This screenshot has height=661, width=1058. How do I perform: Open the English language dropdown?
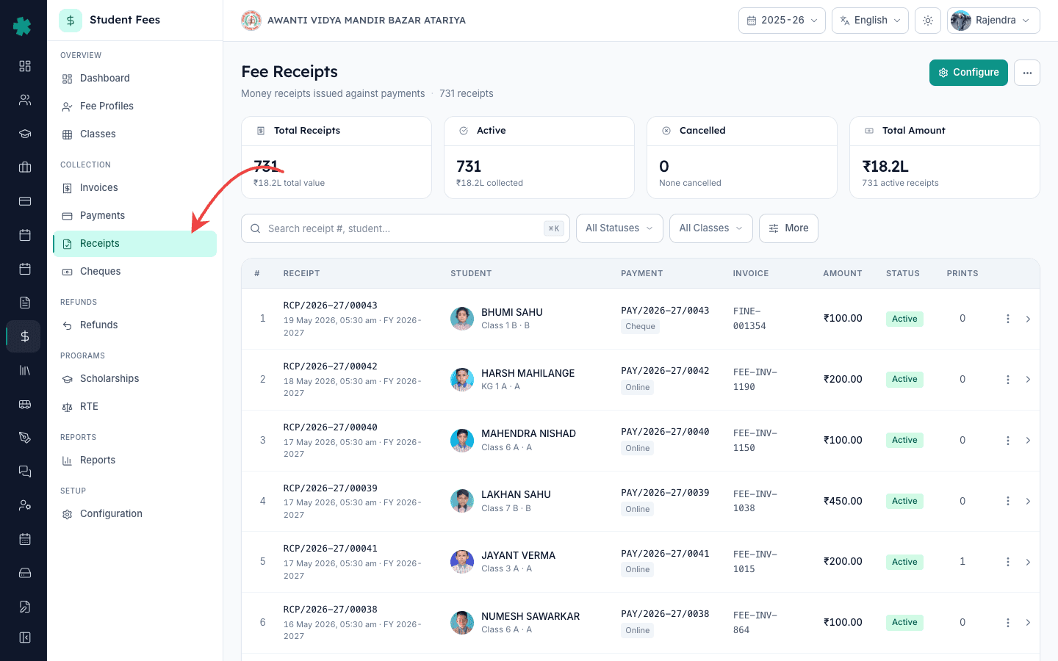click(870, 21)
